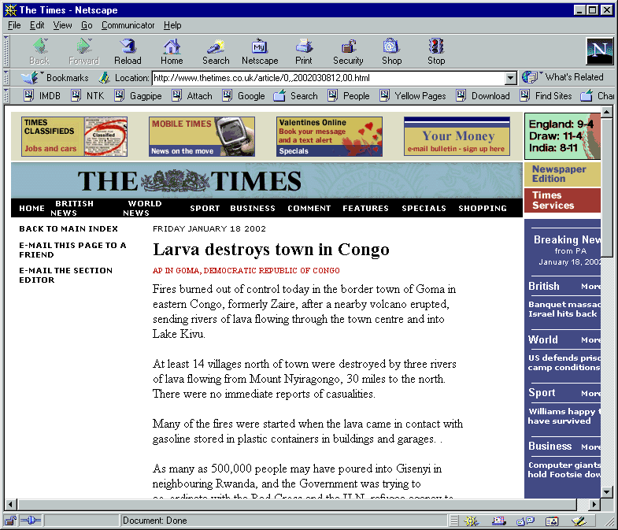This screenshot has width=618, height=530.
Task: Open the File menu
Action: pyautogui.click(x=14, y=25)
